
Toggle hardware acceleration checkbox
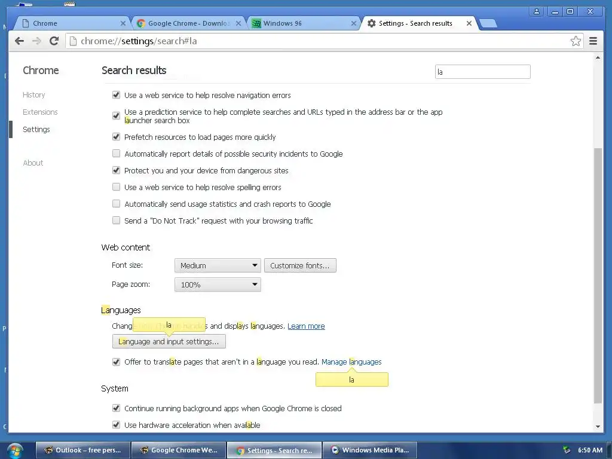116,425
